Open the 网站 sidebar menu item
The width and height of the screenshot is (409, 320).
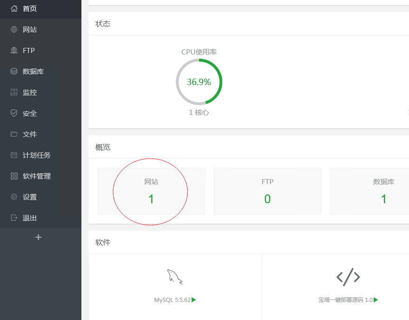pos(40,29)
